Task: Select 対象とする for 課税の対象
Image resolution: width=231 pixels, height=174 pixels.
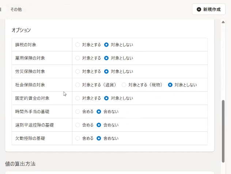Action: [x=77, y=45]
